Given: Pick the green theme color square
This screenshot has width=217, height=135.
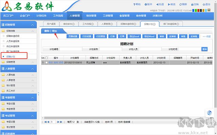Looking at the screenshot, I should coord(196,10).
